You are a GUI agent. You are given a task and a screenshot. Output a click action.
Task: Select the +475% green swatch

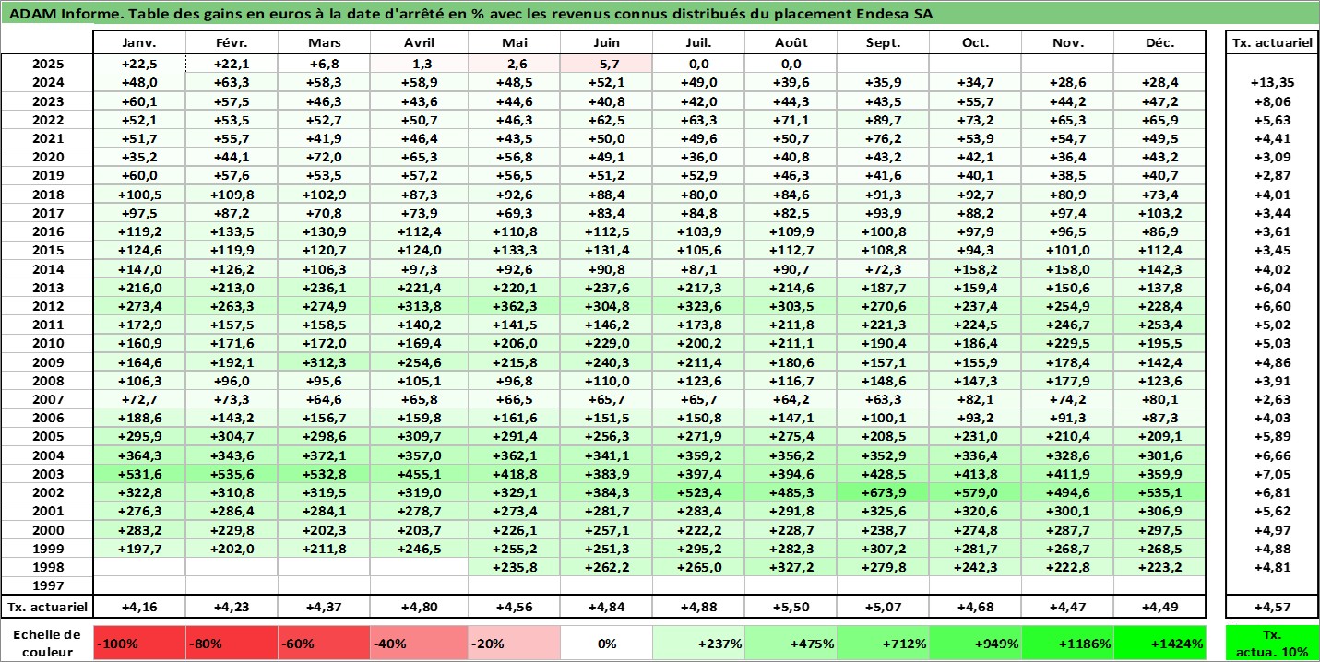point(791,644)
